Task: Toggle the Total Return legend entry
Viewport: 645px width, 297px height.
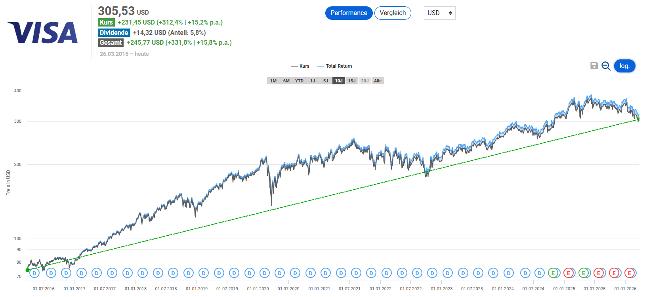Action: tap(335, 66)
